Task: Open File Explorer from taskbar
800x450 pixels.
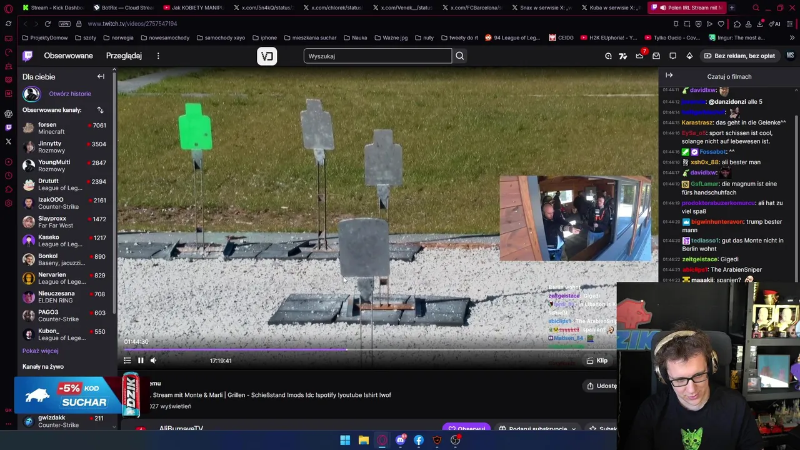Action: click(363, 440)
